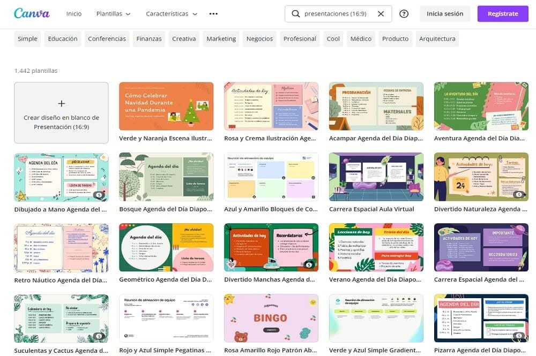Toggle the Arquitectura filter chip
This screenshot has width=536, height=356.
[x=437, y=39]
